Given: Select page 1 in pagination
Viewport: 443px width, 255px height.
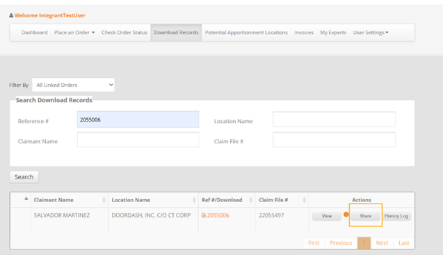Looking at the screenshot, I should tap(364, 243).
